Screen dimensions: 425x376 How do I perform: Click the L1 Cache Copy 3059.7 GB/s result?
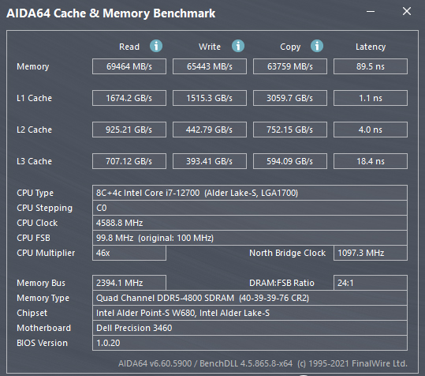click(290, 98)
